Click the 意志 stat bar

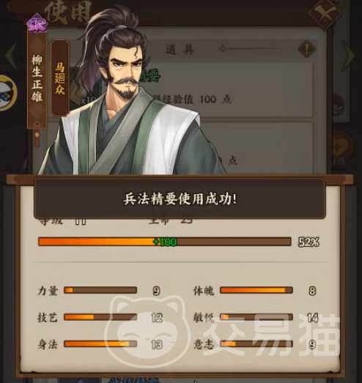point(256,344)
